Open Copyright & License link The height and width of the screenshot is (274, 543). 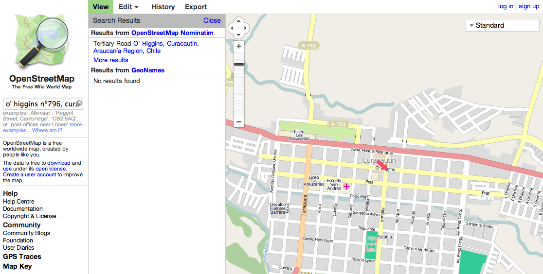tap(29, 216)
